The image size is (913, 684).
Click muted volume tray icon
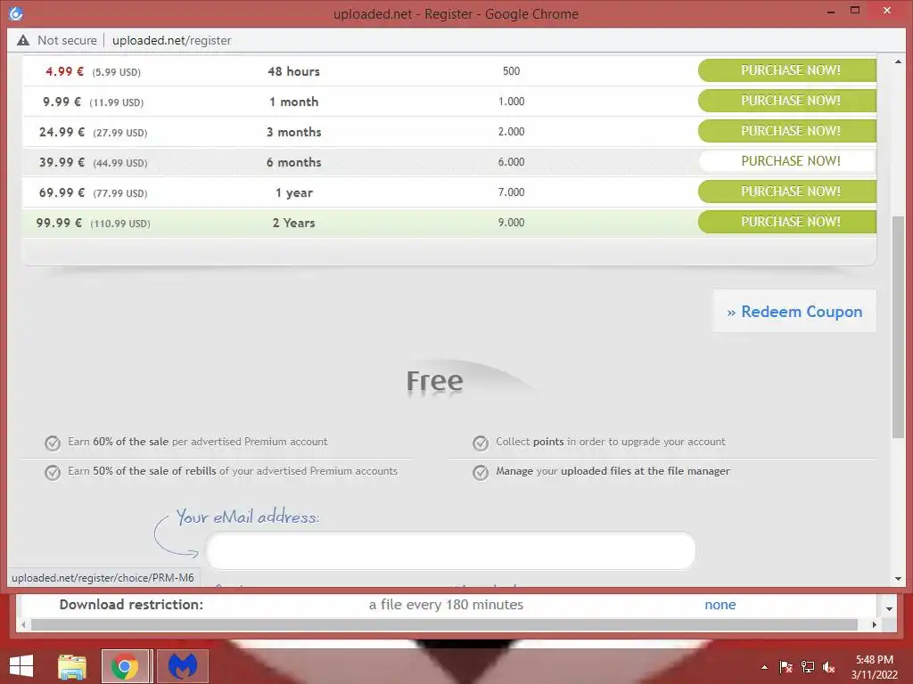click(x=828, y=667)
